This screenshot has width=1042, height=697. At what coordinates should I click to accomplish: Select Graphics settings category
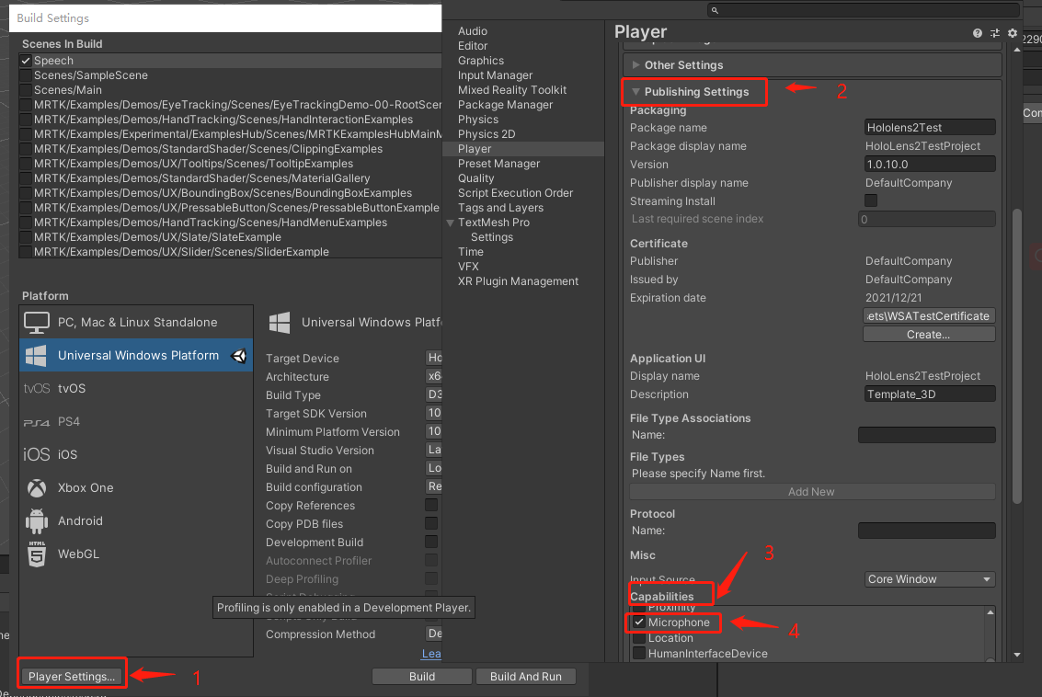pos(480,61)
